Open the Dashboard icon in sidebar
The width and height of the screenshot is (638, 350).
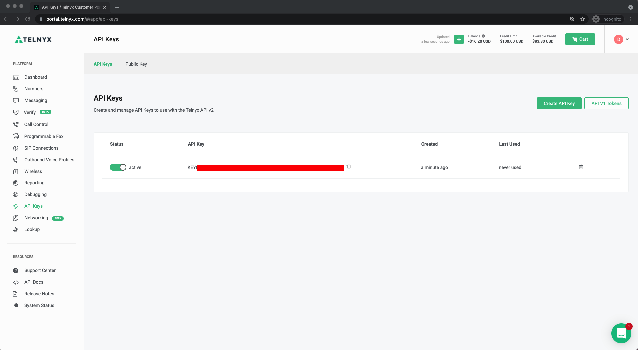16,77
